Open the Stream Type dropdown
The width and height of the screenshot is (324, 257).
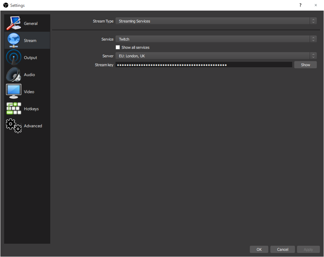point(216,21)
